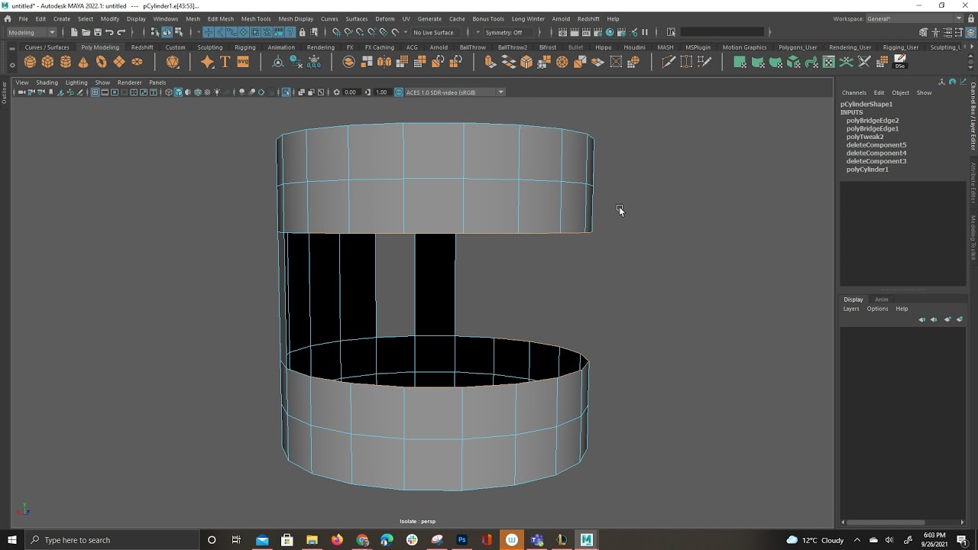The height and width of the screenshot is (550, 978).
Task: Toggle viewport grid display icon
Action: tap(95, 92)
